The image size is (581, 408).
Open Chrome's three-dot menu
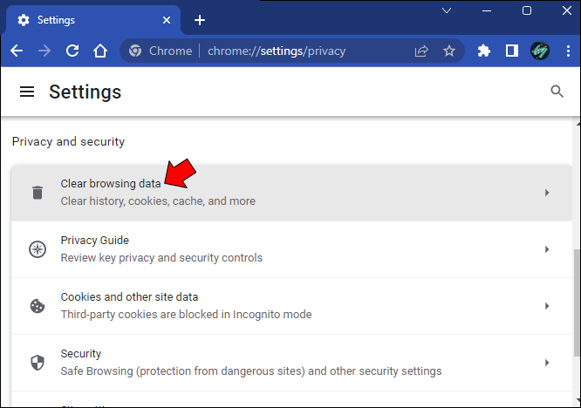(x=566, y=51)
